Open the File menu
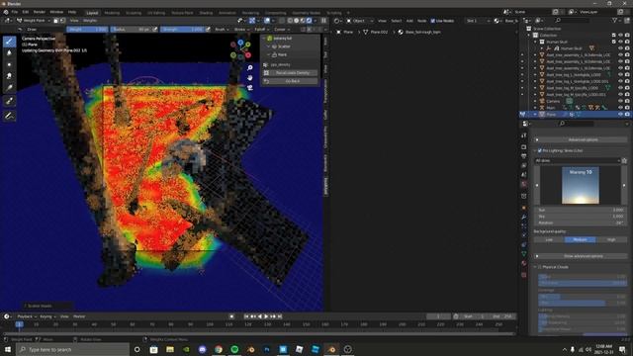 pos(15,12)
